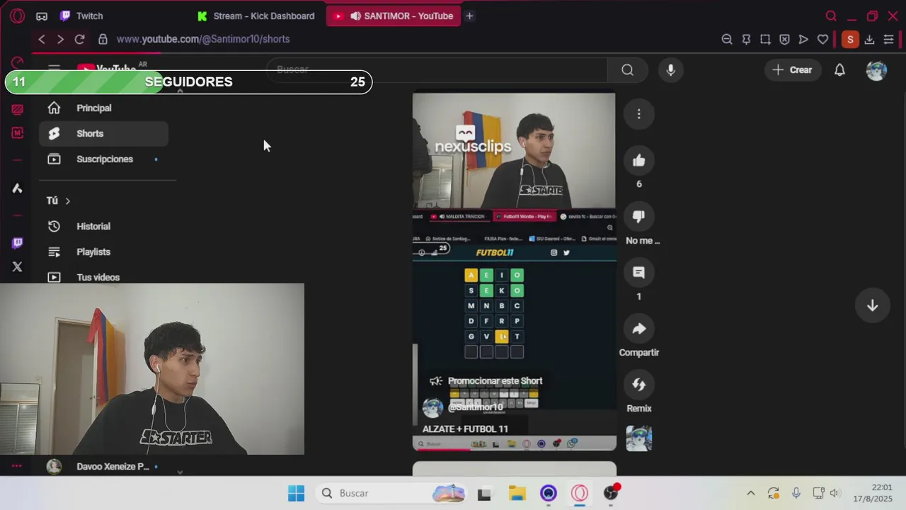Click the ALZATE + FUTBOL 11 title

465,429
